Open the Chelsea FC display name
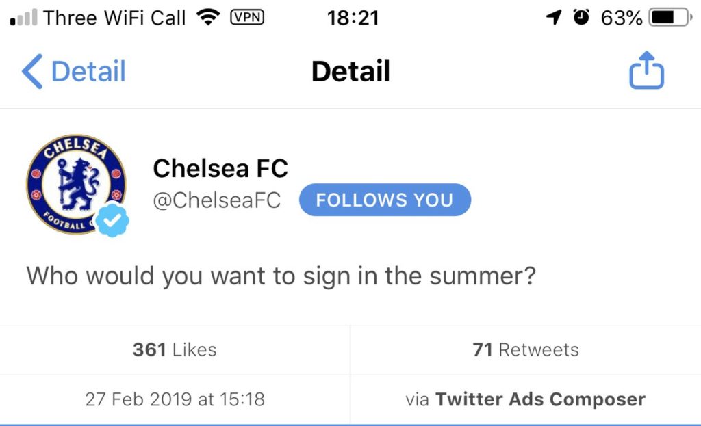The image size is (701, 426). pos(220,168)
